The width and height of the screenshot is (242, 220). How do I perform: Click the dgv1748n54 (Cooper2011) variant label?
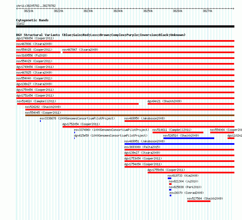click(35, 38)
